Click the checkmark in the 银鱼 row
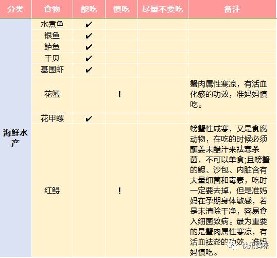 [89, 36]
